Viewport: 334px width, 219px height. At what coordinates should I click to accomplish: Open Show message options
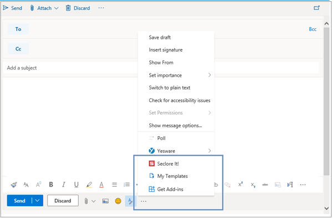(176, 126)
